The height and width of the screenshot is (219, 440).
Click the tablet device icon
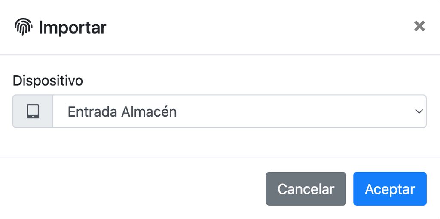(33, 111)
